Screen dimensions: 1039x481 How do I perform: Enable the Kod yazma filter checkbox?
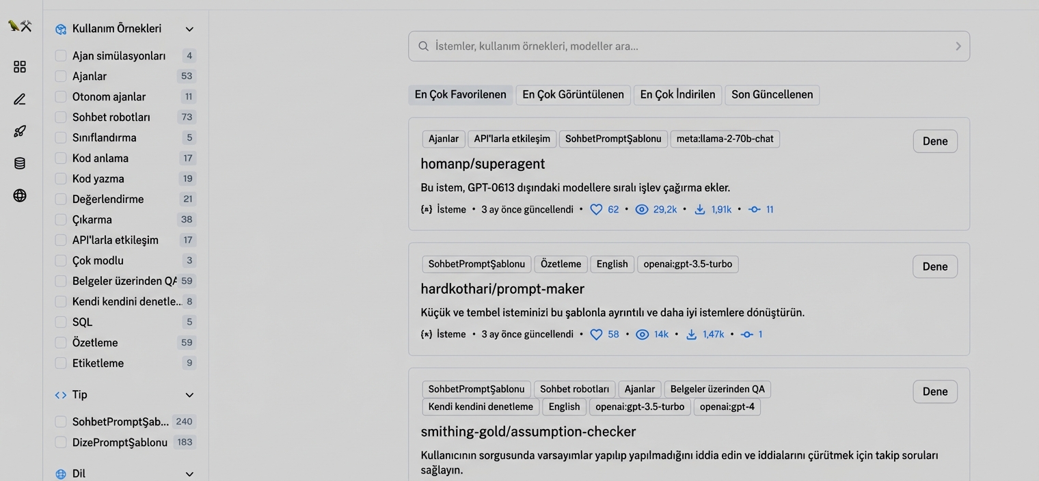(x=61, y=179)
